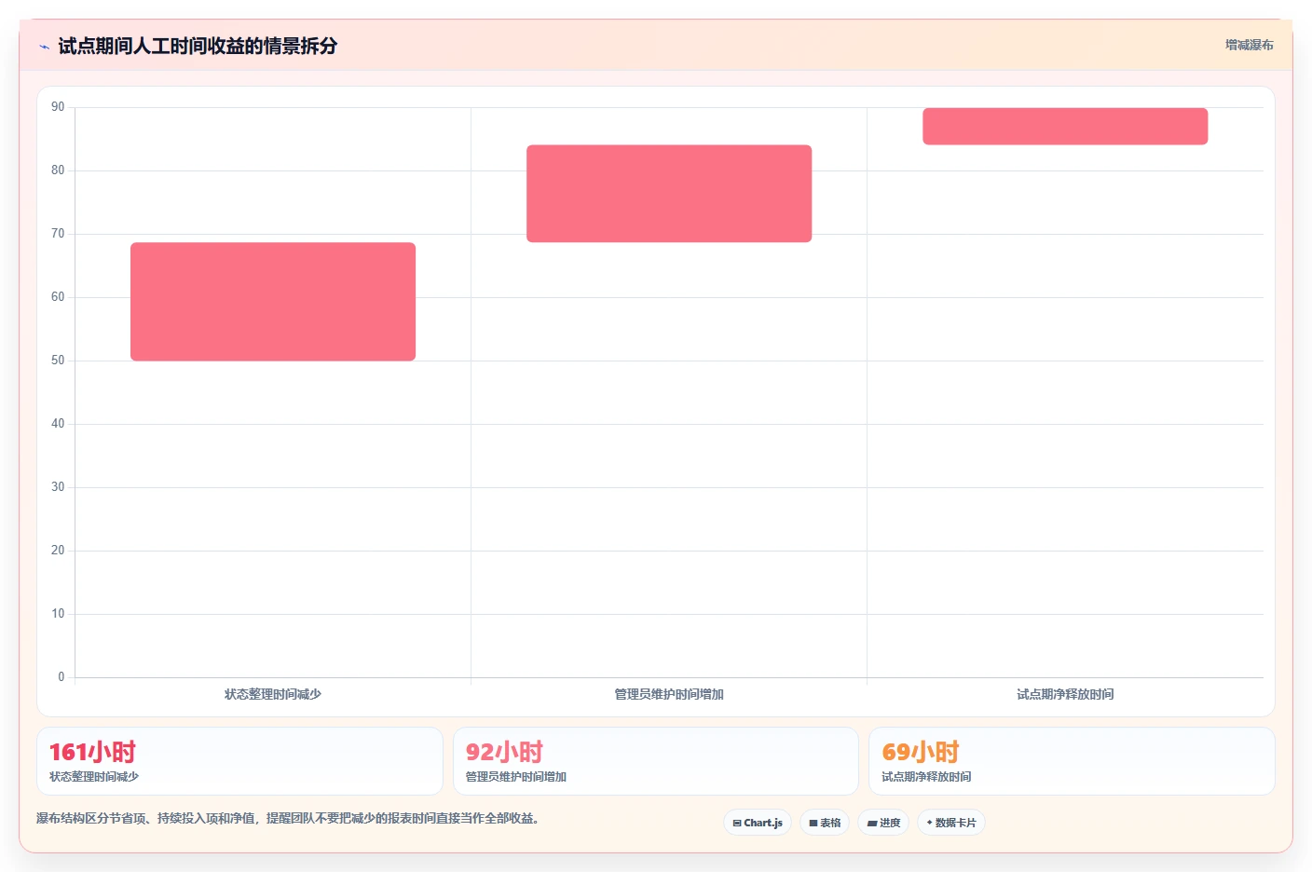Click the title 试点期间人工时间收益的情景拆分
The image size is (1312, 872).
point(198,46)
